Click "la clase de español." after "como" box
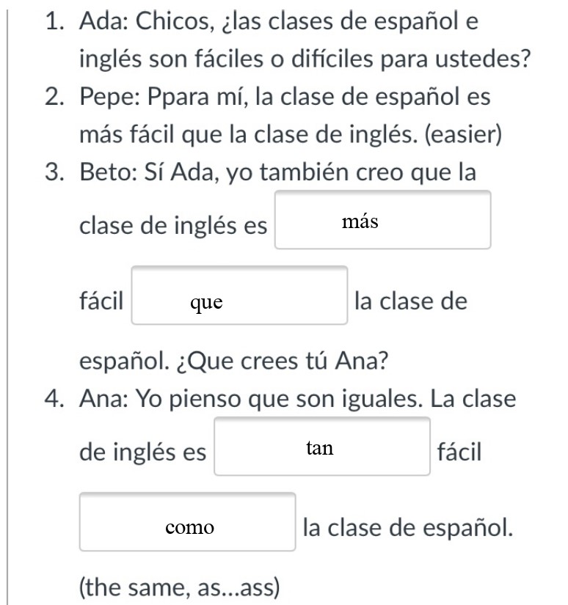 point(407,527)
